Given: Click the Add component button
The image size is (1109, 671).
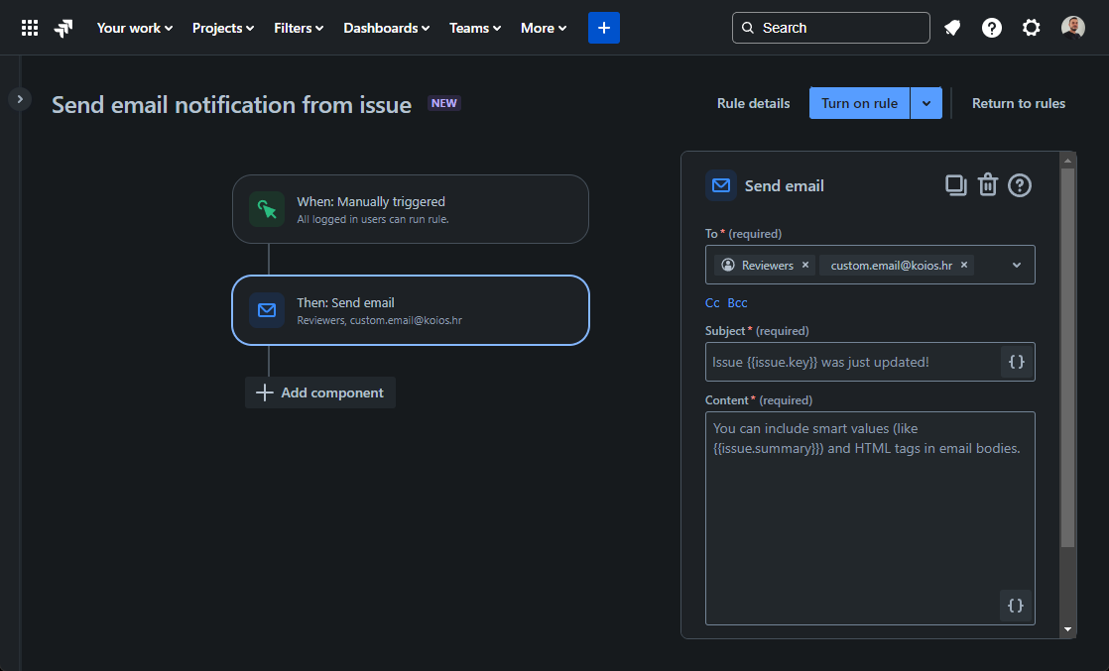Looking at the screenshot, I should click(x=319, y=392).
